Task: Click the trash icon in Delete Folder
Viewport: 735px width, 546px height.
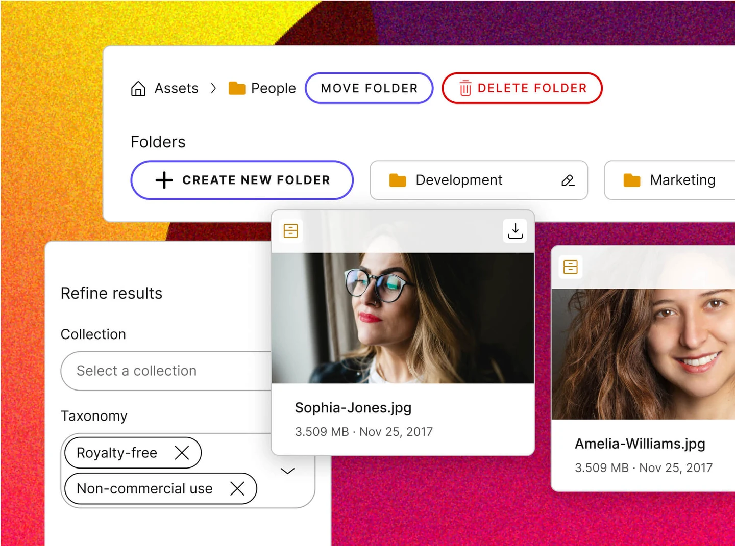Action: (x=465, y=88)
